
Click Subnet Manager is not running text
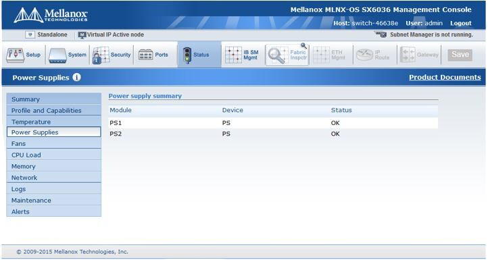431,34
